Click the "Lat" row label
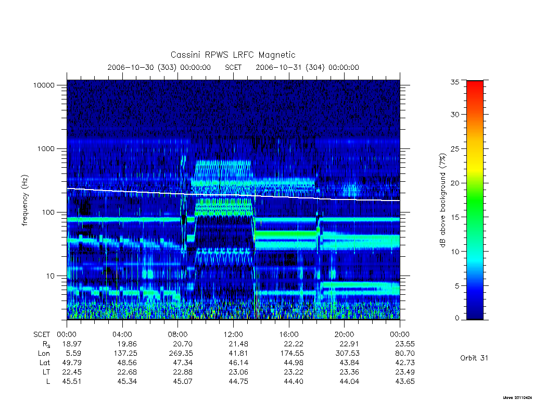 [44, 363]
